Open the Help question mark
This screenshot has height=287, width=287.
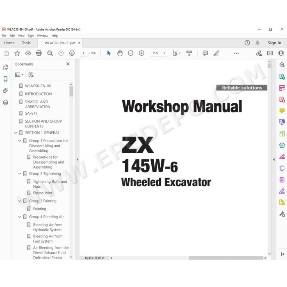(247, 43)
